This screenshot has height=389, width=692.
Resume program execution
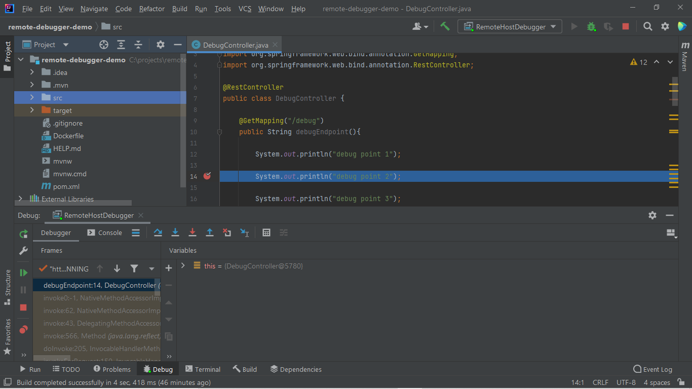(23, 273)
